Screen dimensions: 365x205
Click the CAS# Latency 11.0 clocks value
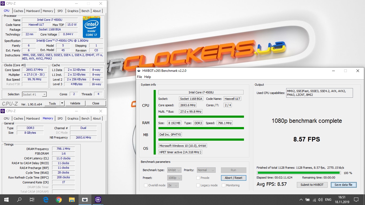[63, 158]
